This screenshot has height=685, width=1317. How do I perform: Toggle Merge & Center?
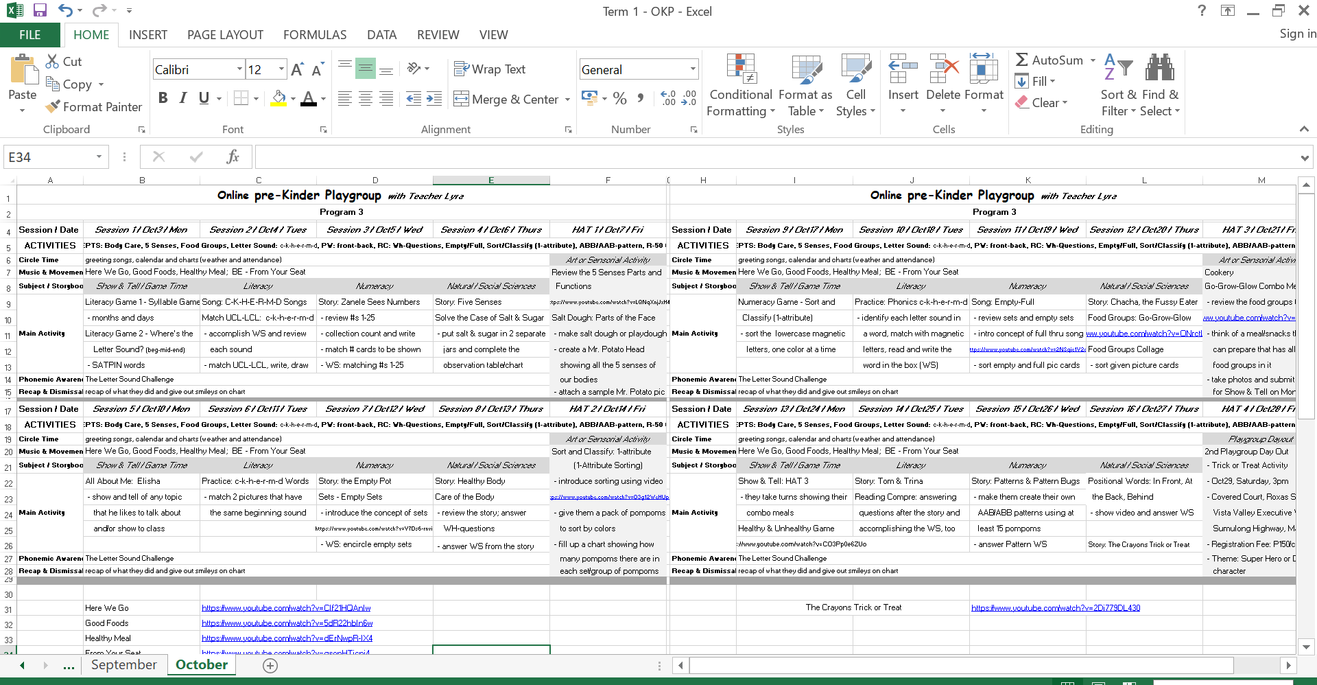(507, 99)
